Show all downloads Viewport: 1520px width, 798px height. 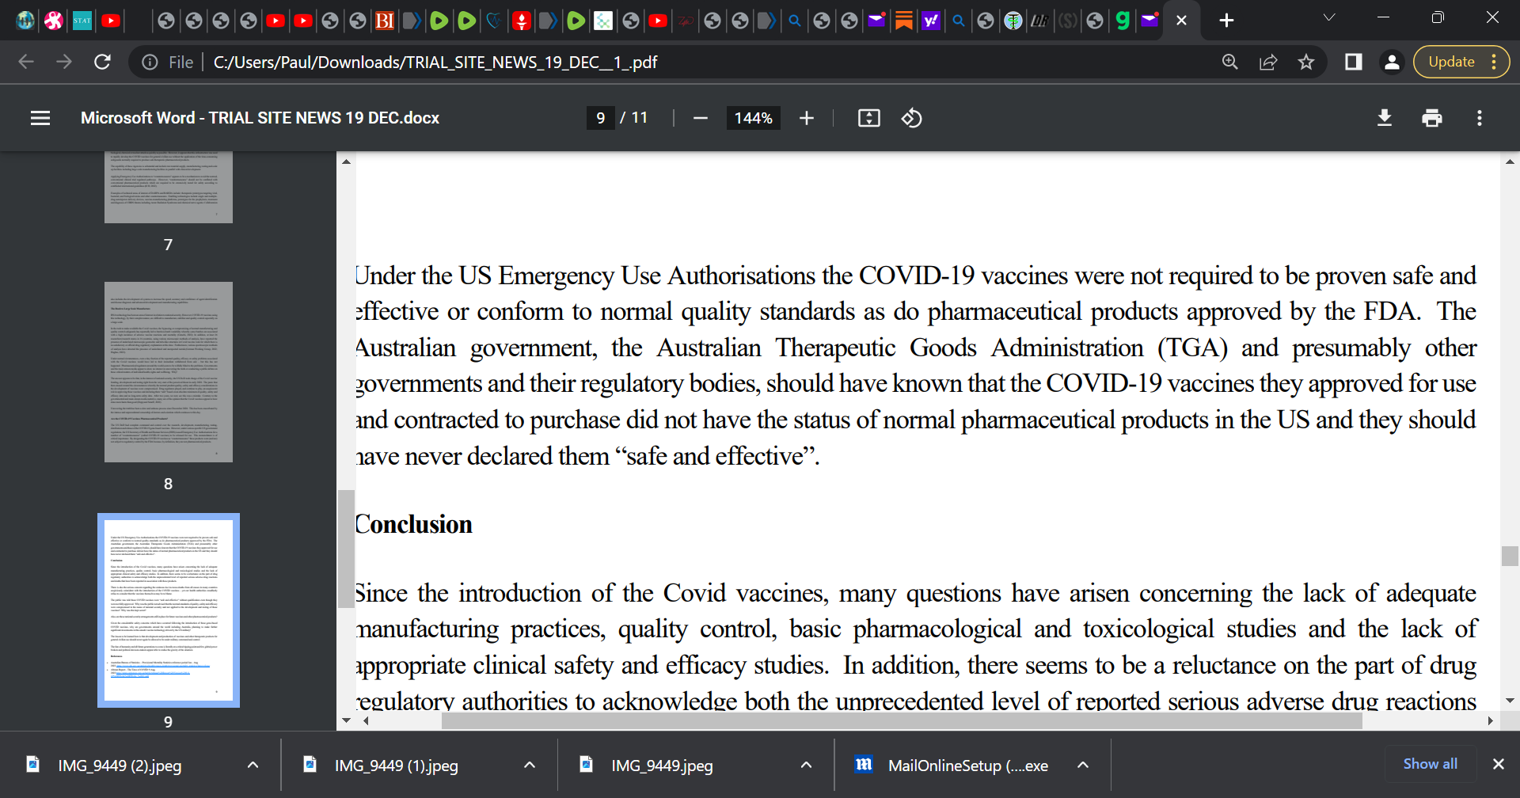pos(1430,764)
